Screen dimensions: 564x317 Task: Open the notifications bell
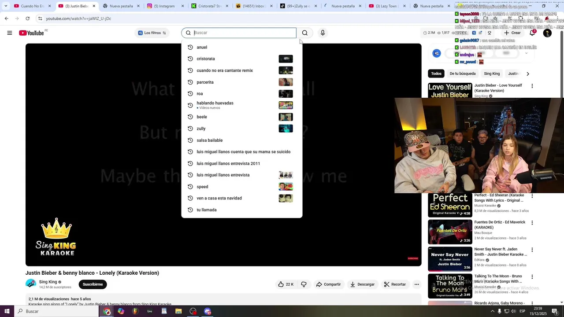[532, 33]
